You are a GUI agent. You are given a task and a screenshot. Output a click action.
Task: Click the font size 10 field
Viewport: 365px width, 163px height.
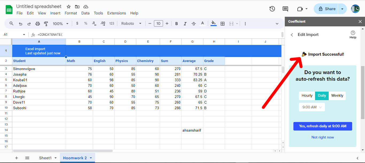(158, 23)
